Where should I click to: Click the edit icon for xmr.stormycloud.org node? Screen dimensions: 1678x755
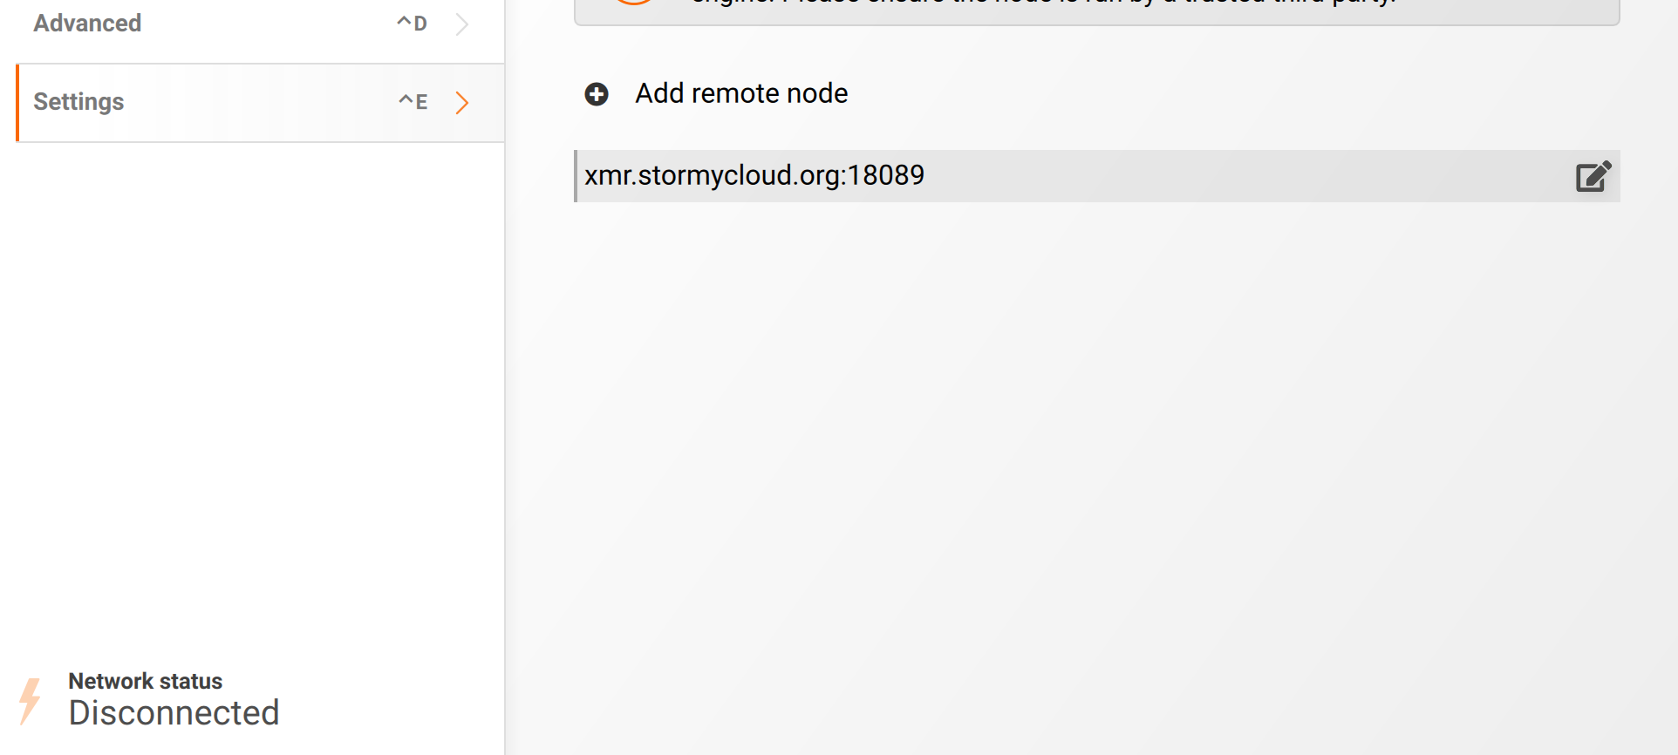1593,177
